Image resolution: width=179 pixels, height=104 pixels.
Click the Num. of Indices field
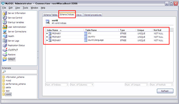57,85
